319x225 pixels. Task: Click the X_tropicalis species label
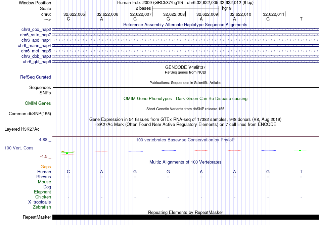point(40,202)
